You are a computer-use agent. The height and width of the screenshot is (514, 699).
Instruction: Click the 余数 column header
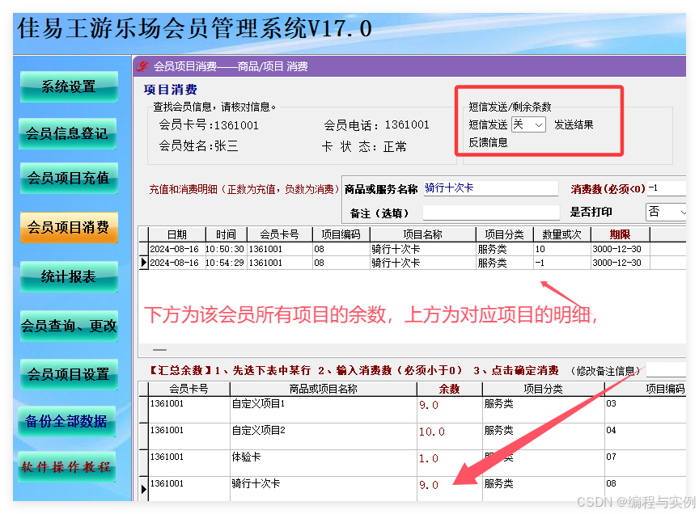click(449, 389)
